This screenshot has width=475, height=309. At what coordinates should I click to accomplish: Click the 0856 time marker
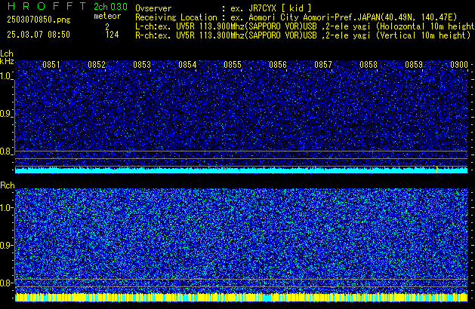[x=278, y=65]
